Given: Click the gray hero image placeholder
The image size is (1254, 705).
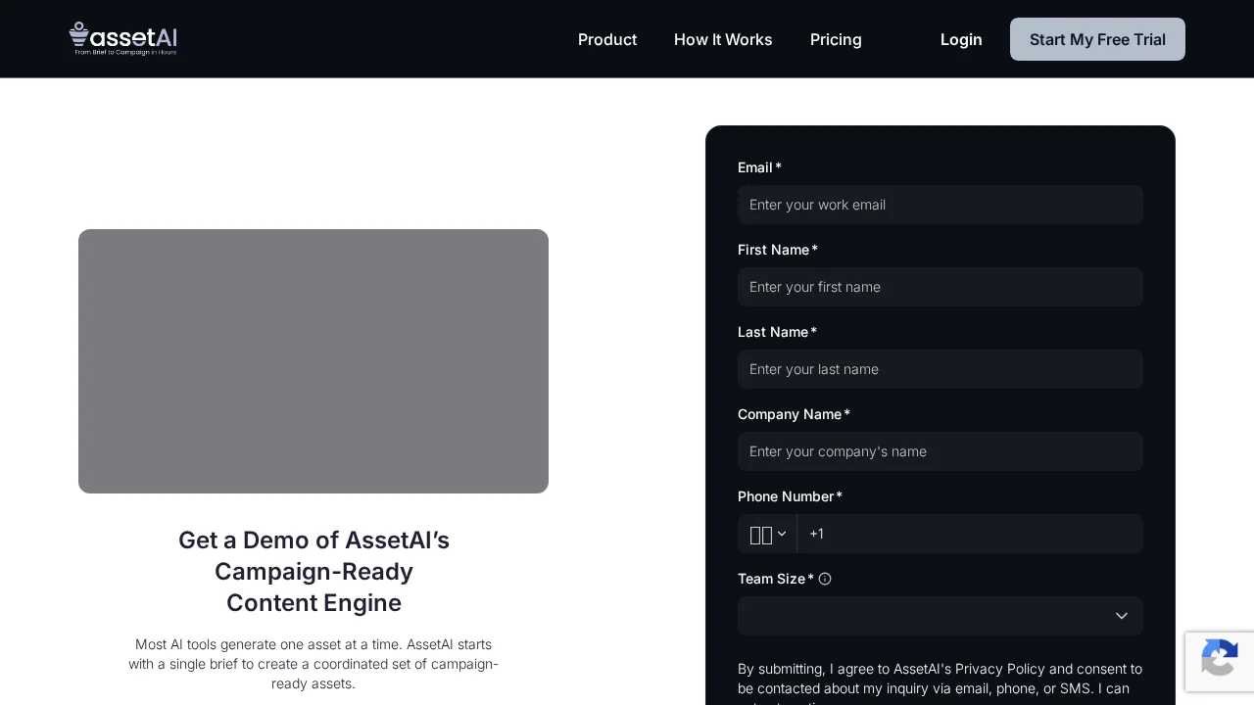Looking at the screenshot, I should tap(313, 360).
